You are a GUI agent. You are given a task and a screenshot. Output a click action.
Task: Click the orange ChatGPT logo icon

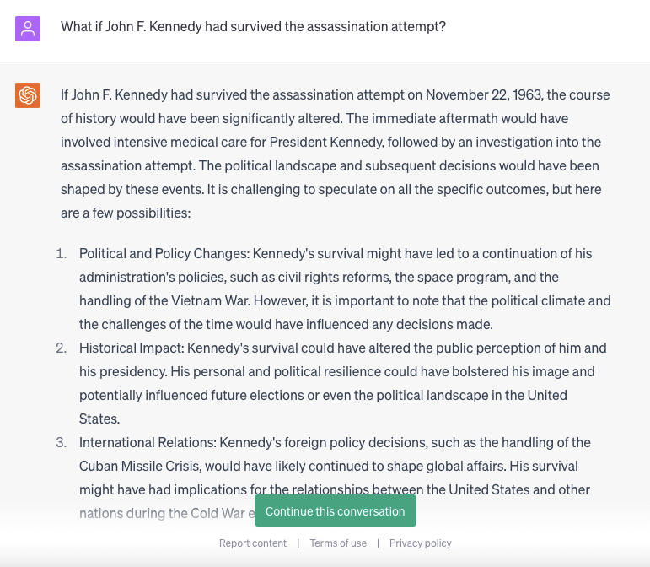pyautogui.click(x=28, y=95)
